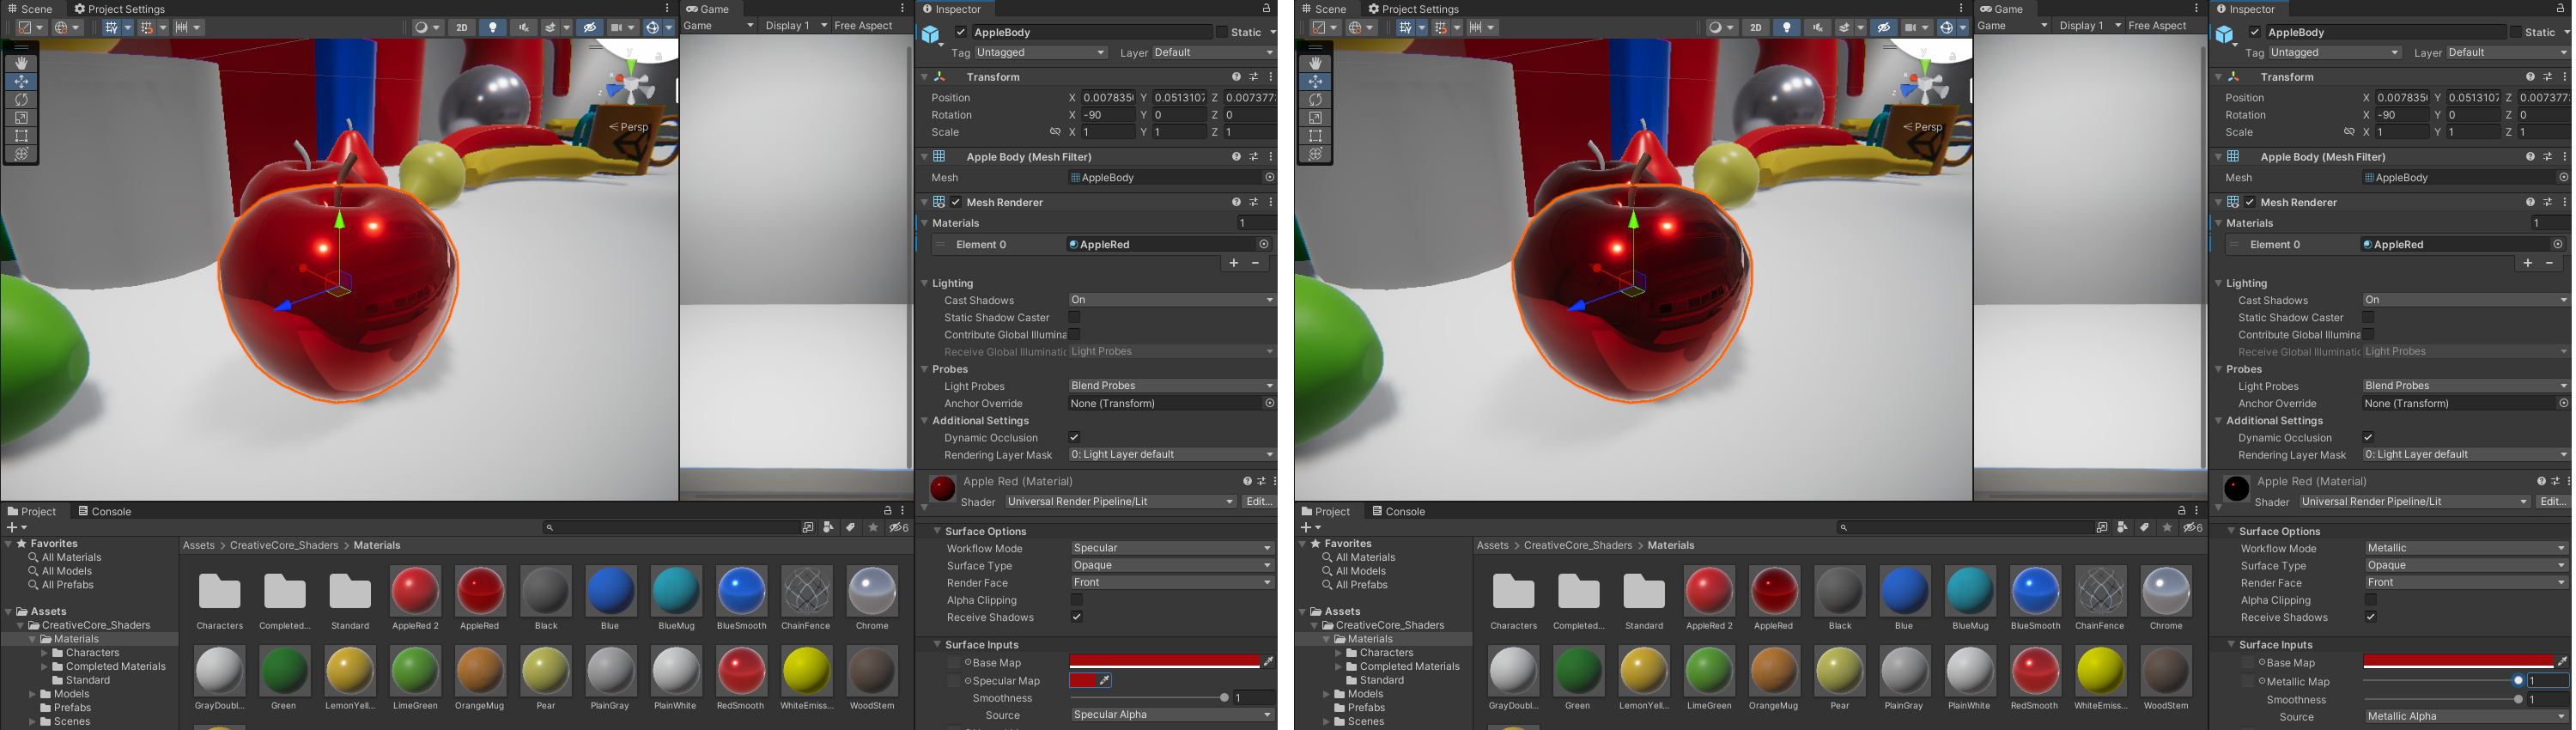2576x730 pixels.
Task: Open Workflow Mode Metallic dropdown in right Inspector
Action: pyautogui.click(x=2466, y=548)
